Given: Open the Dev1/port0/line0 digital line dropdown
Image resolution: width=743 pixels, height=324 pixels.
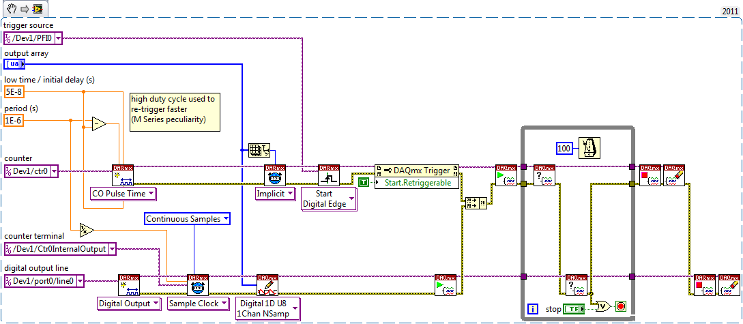Looking at the screenshot, I should (x=80, y=281).
